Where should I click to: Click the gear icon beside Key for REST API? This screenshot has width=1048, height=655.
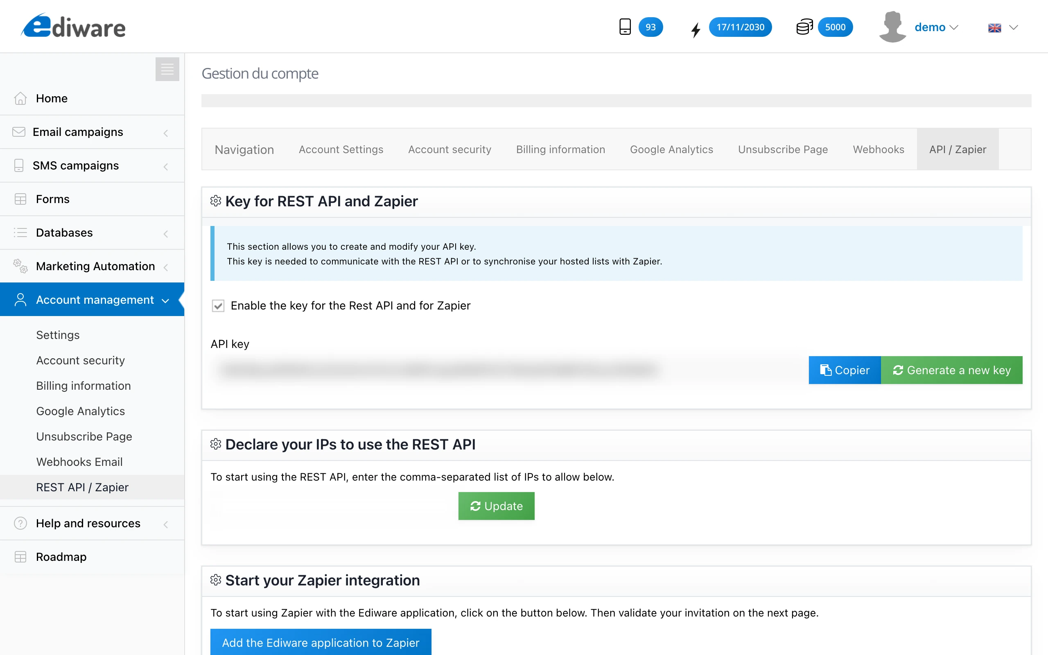click(x=216, y=201)
